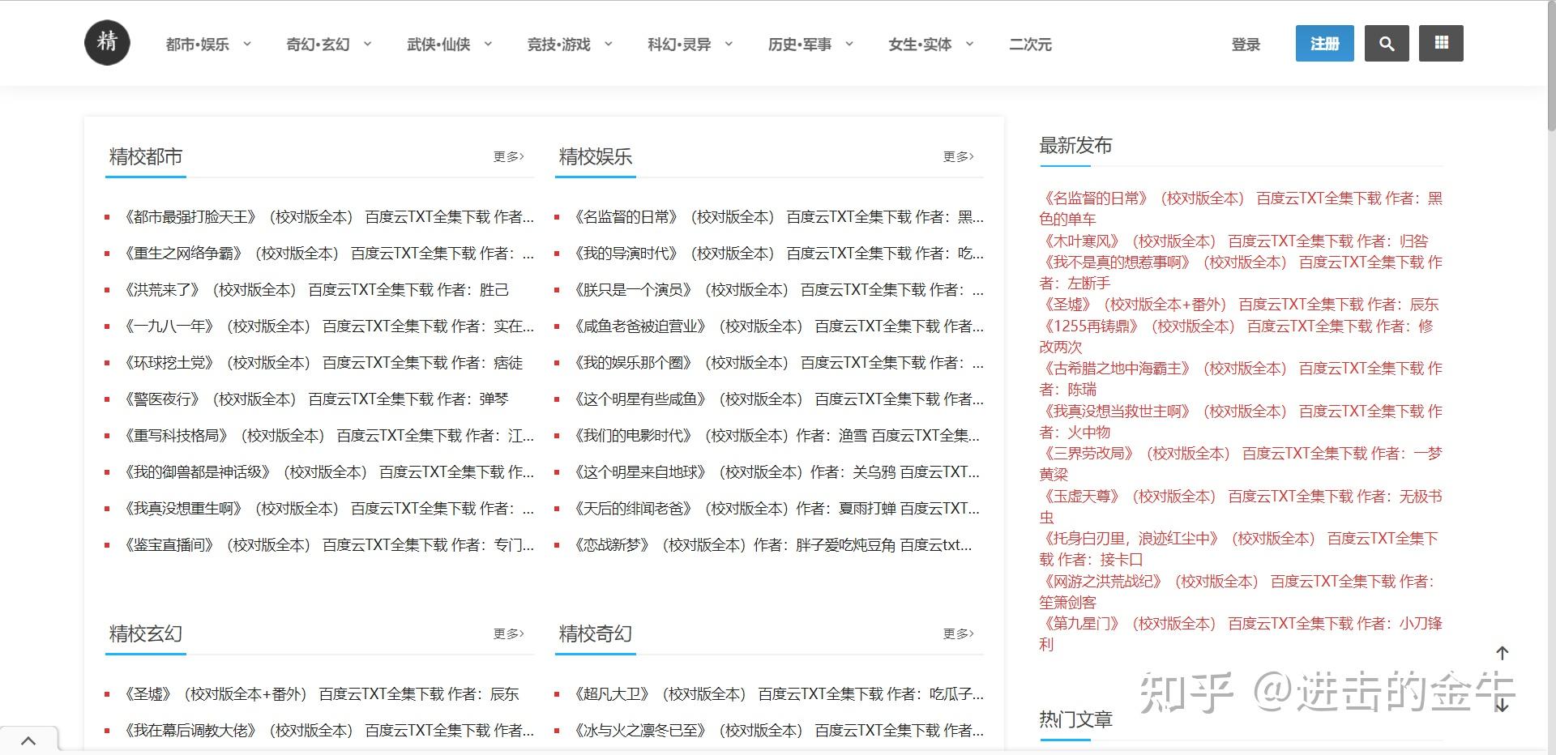This screenshot has height=755, width=1556.
Task: Open the novel 《都市最强打脸天王》
Action: pyautogui.click(x=327, y=217)
